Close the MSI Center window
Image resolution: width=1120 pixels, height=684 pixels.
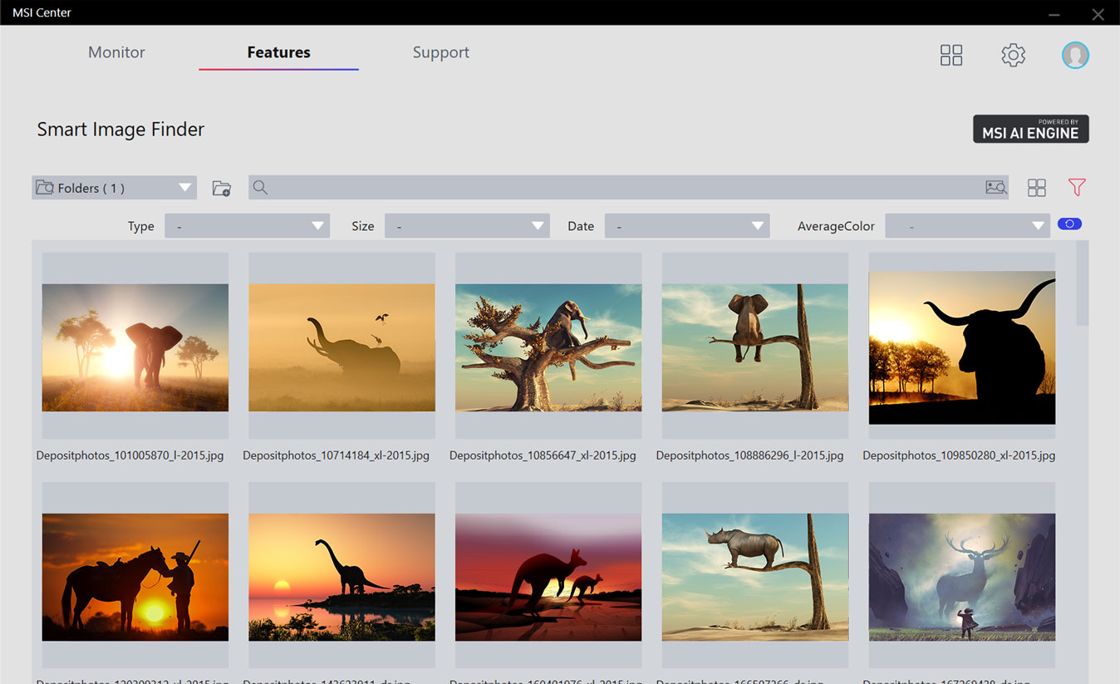coord(1098,14)
